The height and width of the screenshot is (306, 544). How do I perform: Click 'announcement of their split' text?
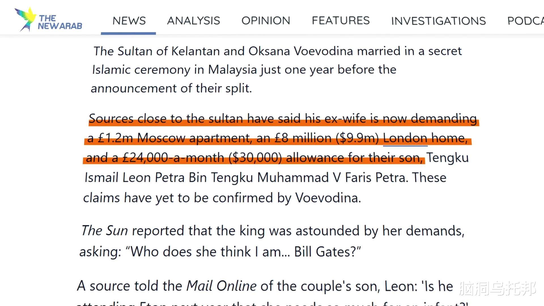coord(171,88)
